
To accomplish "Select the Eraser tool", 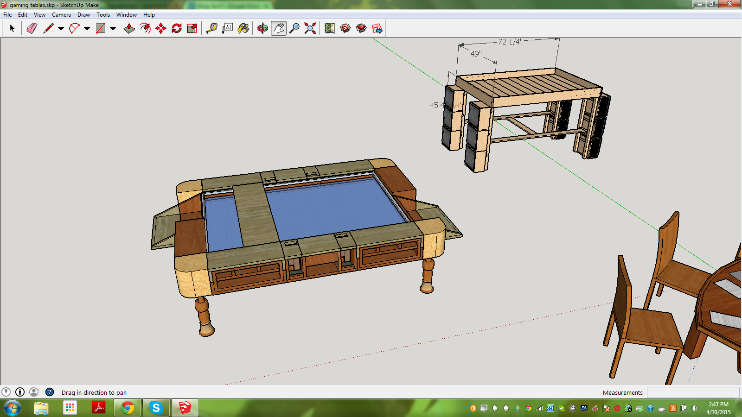I will [x=32, y=29].
